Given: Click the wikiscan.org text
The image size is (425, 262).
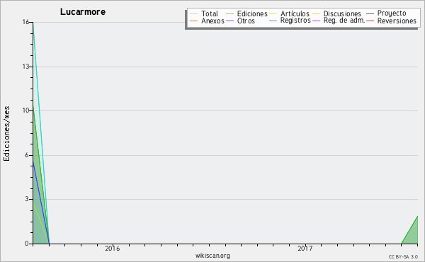Looking at the screenshot, I should [212, 256].
